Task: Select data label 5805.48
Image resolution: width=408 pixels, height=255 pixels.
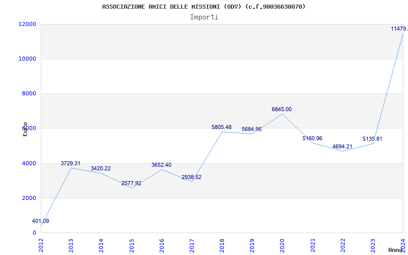Action: point(222,127)
